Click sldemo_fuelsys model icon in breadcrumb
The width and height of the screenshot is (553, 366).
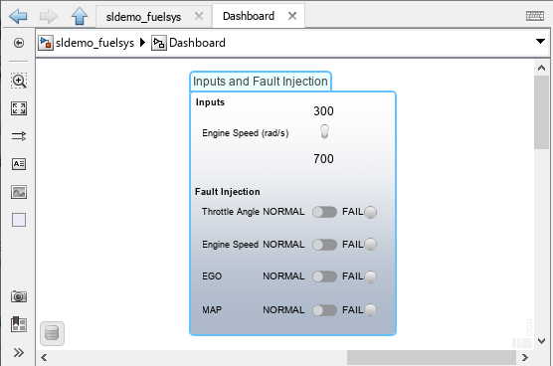(46, 43)
